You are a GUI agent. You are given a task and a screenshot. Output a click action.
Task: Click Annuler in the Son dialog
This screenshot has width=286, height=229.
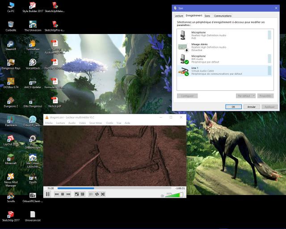252,107
